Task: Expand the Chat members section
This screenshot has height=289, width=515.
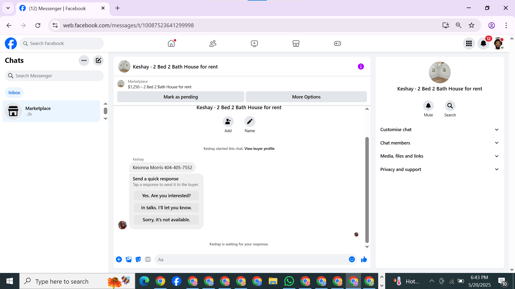Action: (x=439, y=143)
